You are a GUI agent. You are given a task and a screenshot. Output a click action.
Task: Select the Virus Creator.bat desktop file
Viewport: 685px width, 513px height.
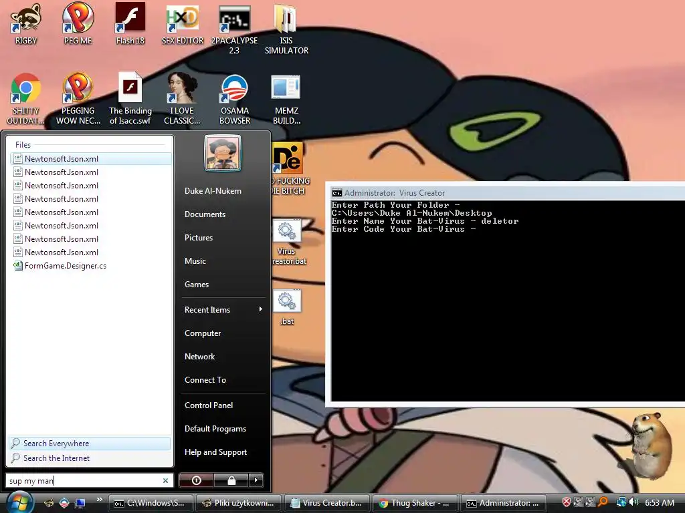[287, 242]
